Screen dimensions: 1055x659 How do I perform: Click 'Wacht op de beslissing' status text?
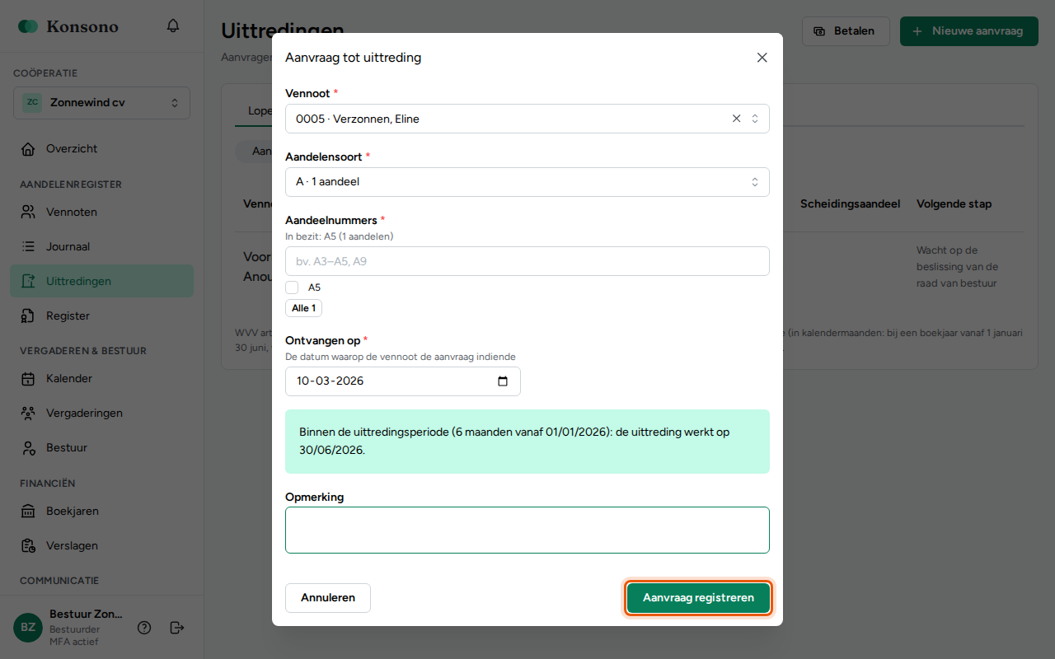pos(958,267)
